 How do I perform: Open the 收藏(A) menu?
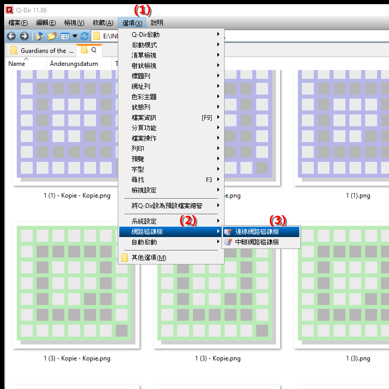103,23
